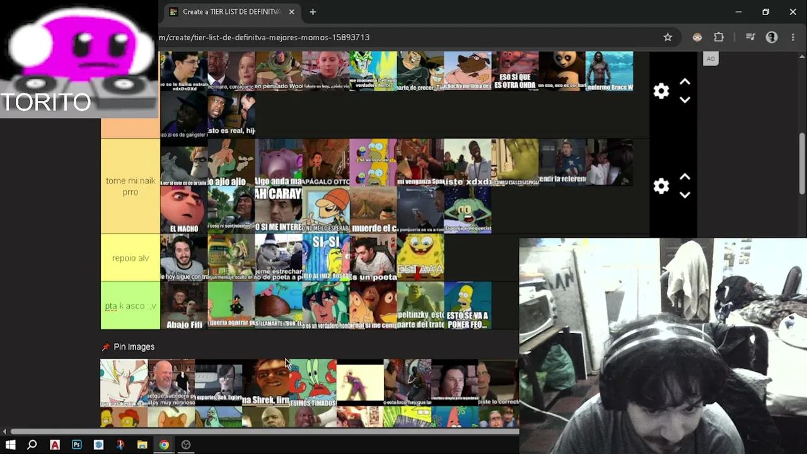Select the 'AH CARAY' meme image
This screenshot has height=454, width=807.
[x=279, y=210]
